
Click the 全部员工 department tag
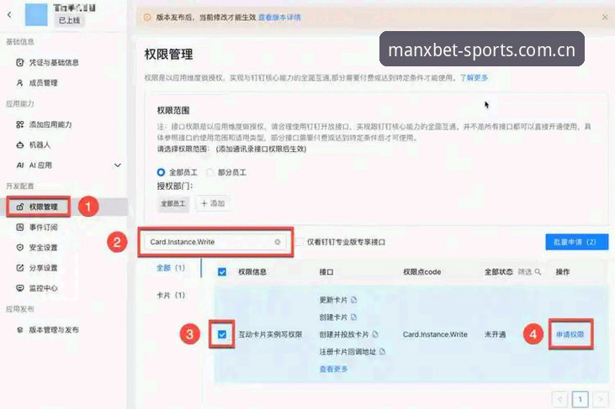tap(173, 203)
